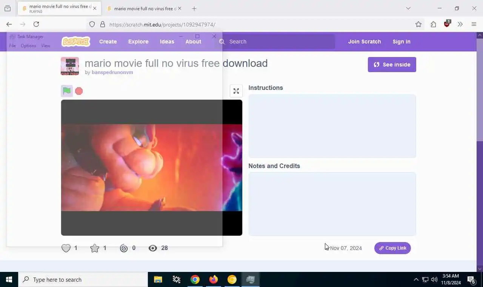
Task: Open Firefox from the taskbar
Action: coord(214,280)
